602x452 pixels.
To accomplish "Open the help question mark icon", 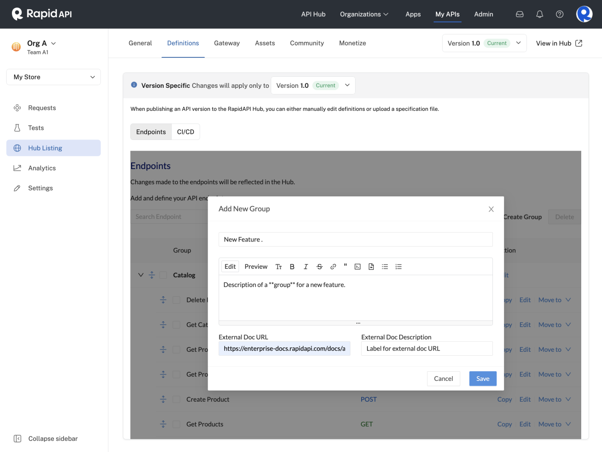I will (560, 14).
